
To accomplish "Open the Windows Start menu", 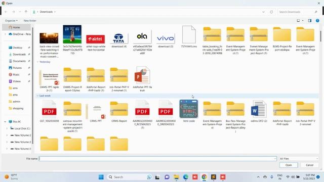I will (x=101, y=177).
